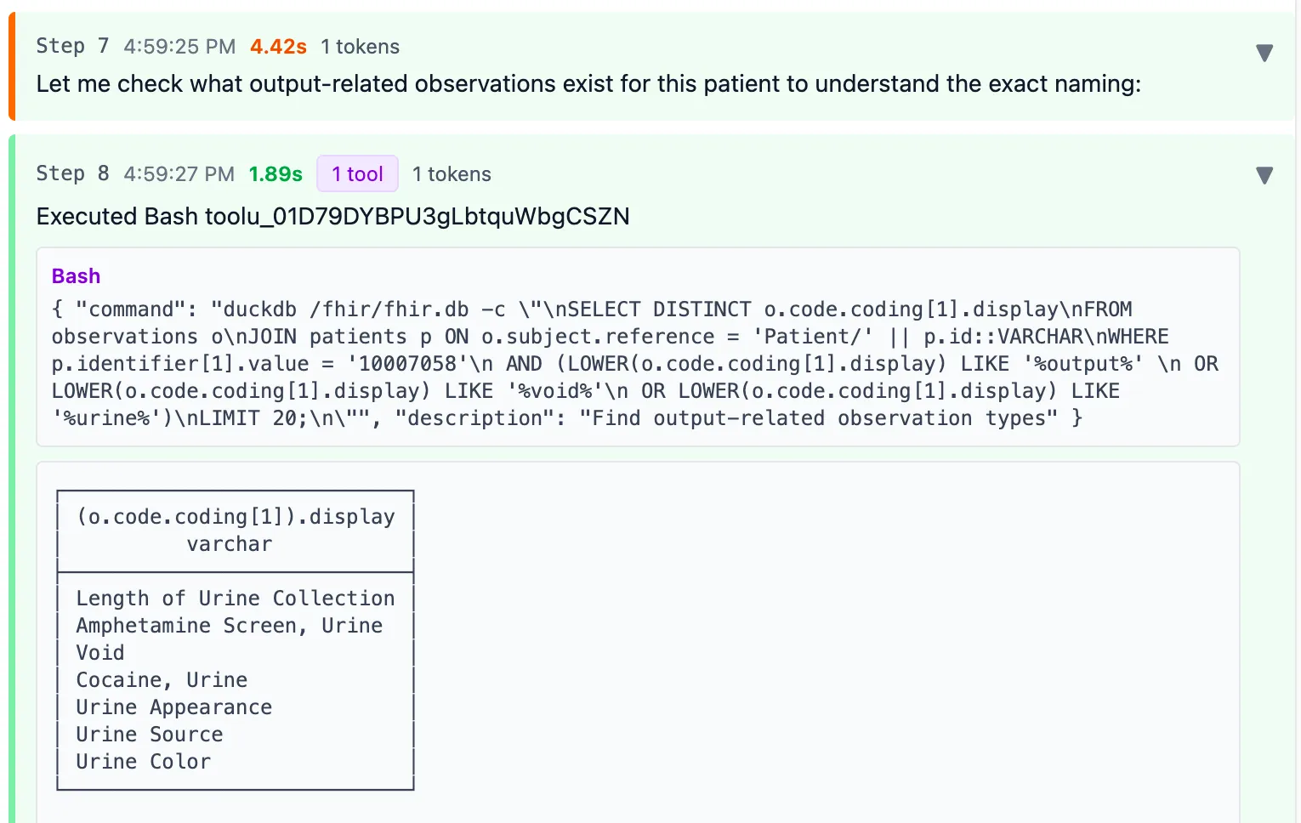The image size is (1301, 823).
Task: Click the green 1.89s duration on Step 8
Action: click(275, 173)
